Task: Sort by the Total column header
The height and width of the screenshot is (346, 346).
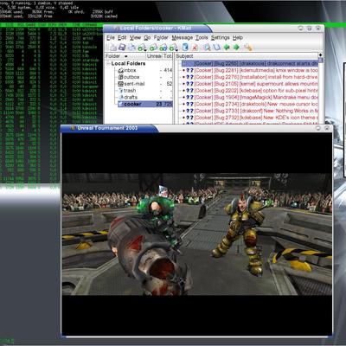Action: 167,56
